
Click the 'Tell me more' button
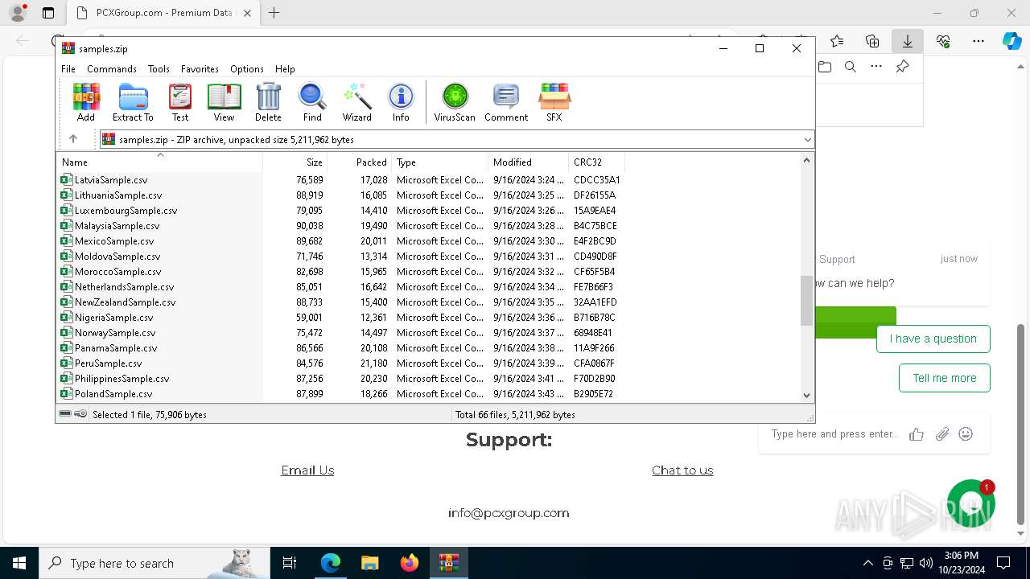click(945, 378)
